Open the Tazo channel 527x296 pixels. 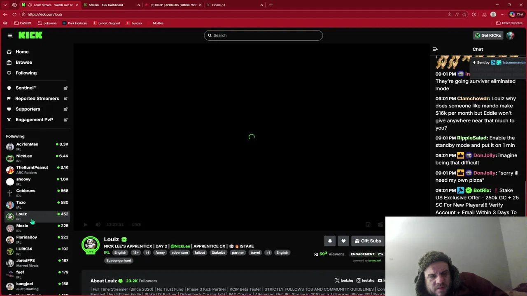37,204
